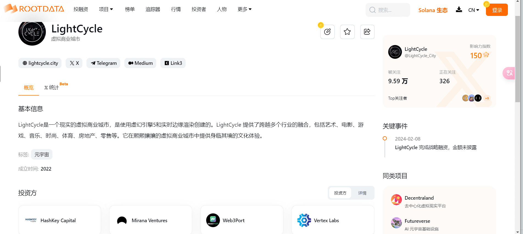Click the scrollbar down arrow
This screenshot has width=523, height=234.
[518, 232]
